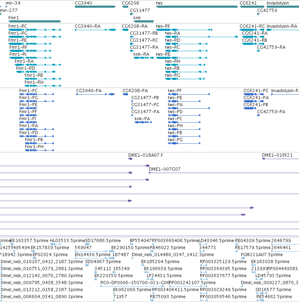Click transcript tws-RE
Screen dimensions: 299x302
(x=182, y=58)
